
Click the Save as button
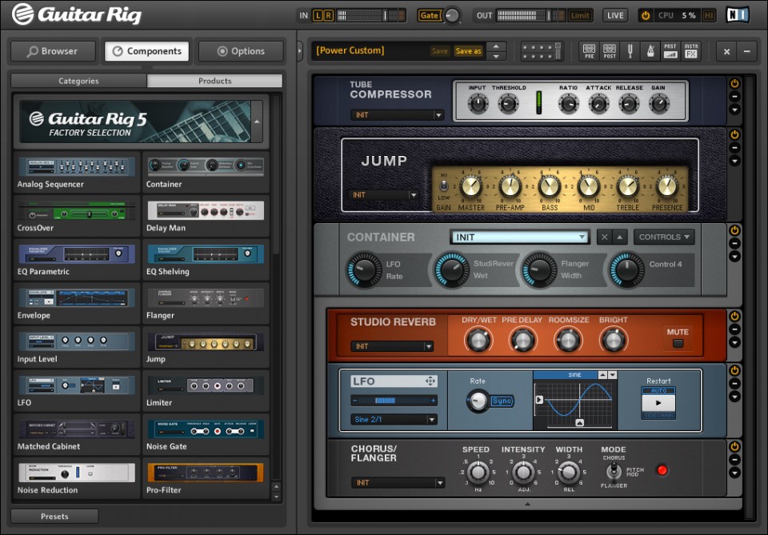coord(469,50)
